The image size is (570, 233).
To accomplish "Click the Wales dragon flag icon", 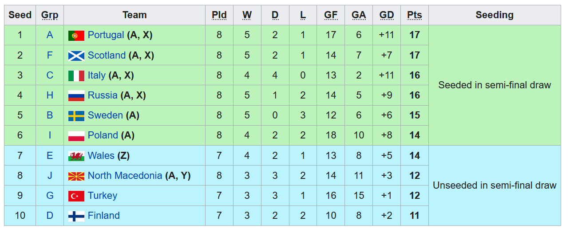I will 76,156.
